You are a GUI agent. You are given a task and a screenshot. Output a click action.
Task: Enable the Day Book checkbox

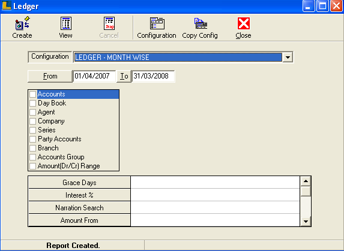pos(32,103)
